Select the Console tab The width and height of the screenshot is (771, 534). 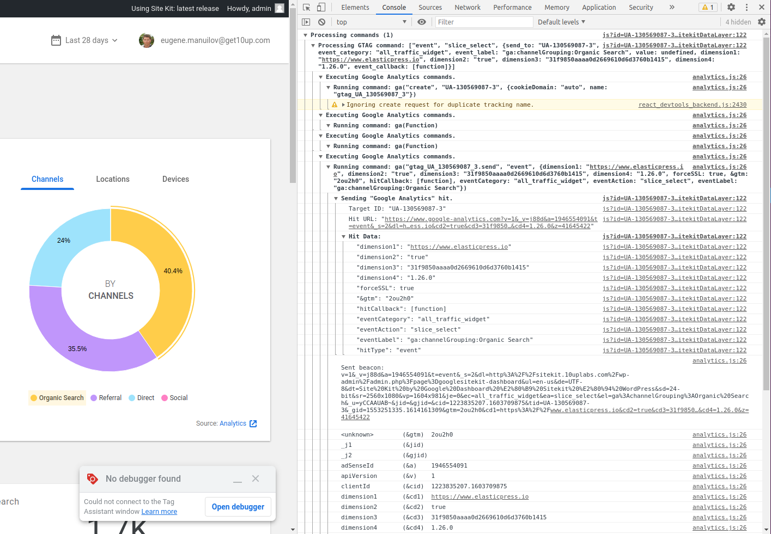coord(394,7)
